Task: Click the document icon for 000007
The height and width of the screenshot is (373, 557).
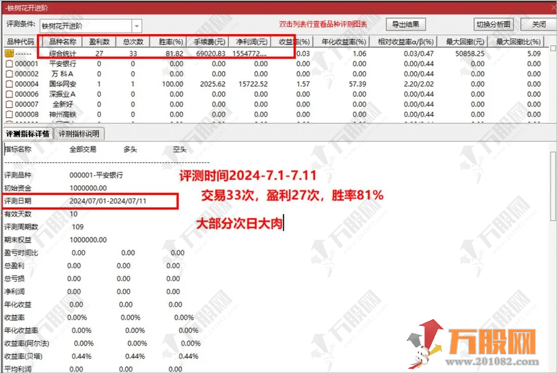Action: 10,104
